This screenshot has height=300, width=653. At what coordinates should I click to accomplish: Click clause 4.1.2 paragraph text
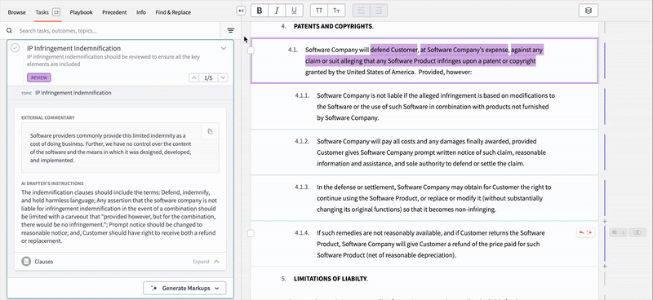(431, 152)
